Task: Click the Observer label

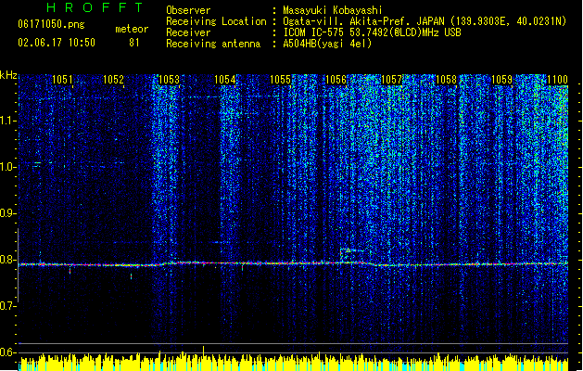Action: click(x=188, y=10)
